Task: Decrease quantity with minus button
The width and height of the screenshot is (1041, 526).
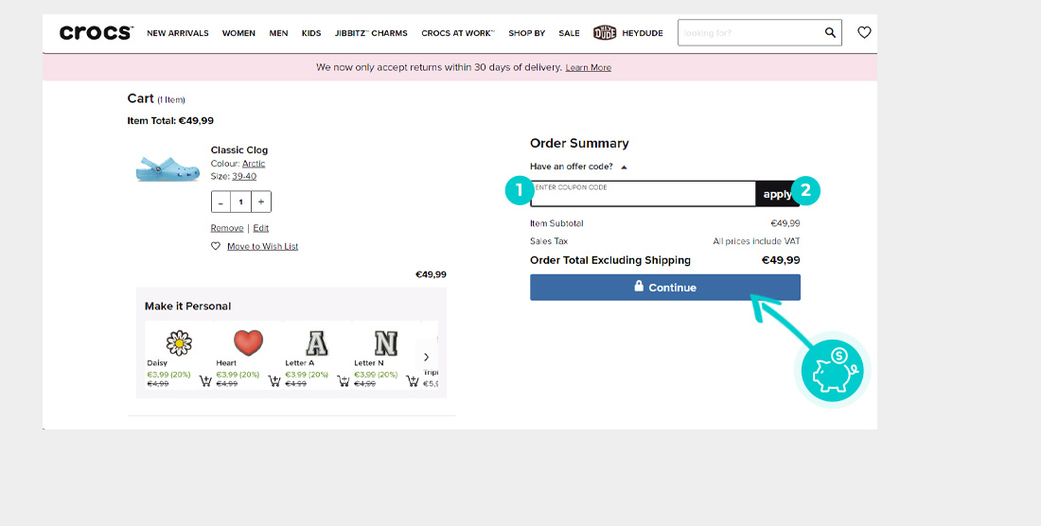Action: [221, 202]
